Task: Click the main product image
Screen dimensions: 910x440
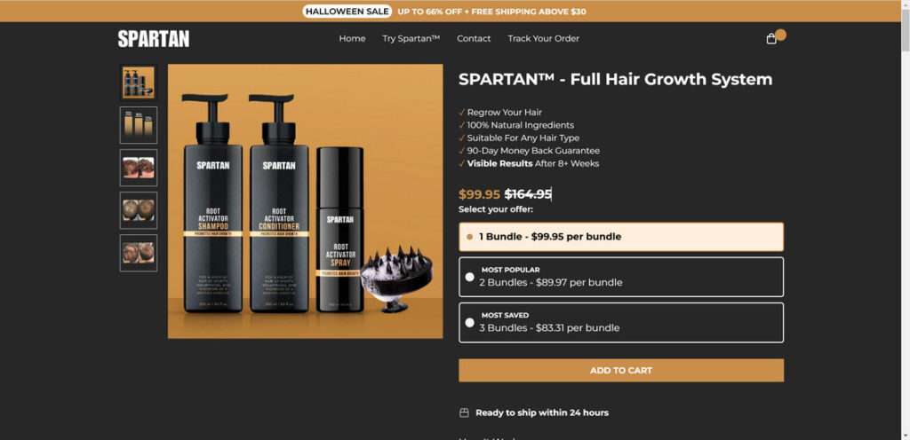Action: point(306,200)
